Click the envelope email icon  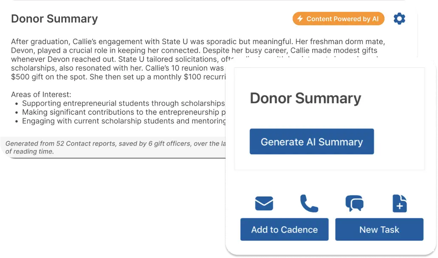pos(264,204)
